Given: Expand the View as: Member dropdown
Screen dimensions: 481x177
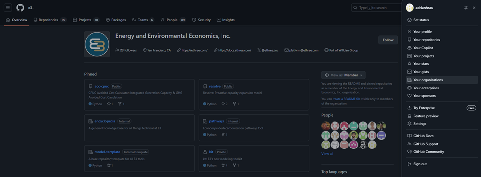Looking at the screenshot, I should click(x=343, y=75).
